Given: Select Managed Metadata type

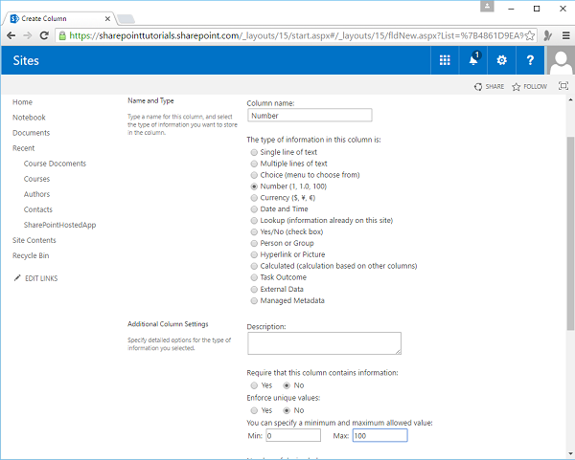Looking at the screenshot, I should (254, 301).
